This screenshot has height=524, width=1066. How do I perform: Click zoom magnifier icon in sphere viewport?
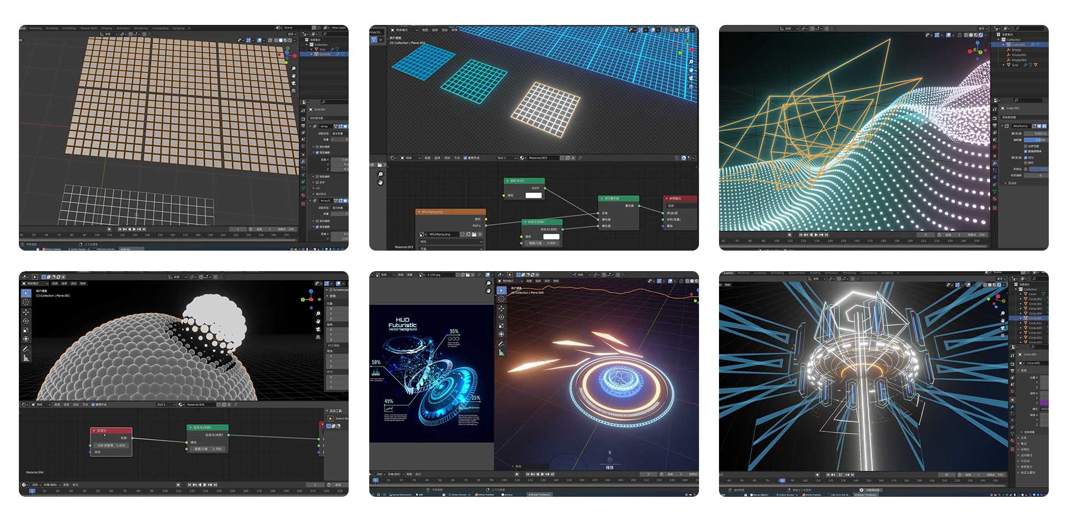318,314
